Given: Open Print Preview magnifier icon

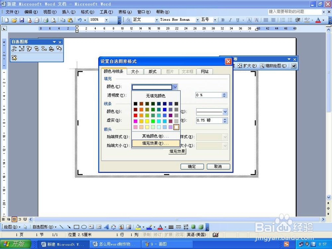Looking at the screenshot, I should coord(53,20).
